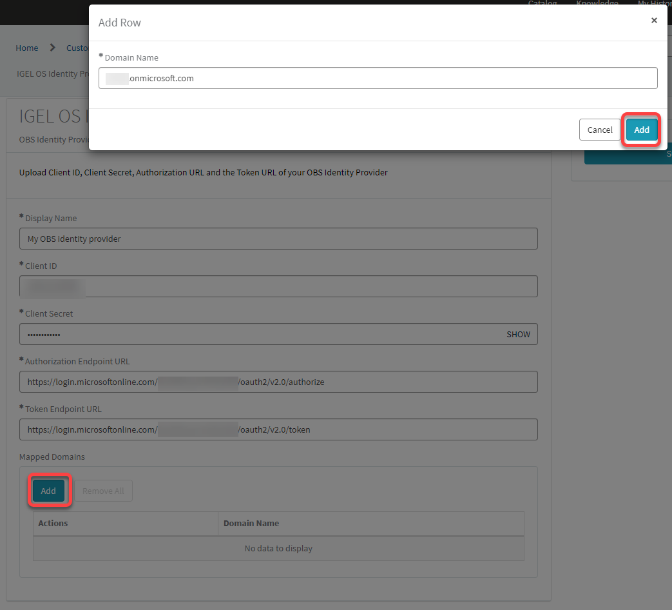The height and width of the screenshot is (610, 672).
Task: Open the Knowledge menu item
Action: coord(597,3)
